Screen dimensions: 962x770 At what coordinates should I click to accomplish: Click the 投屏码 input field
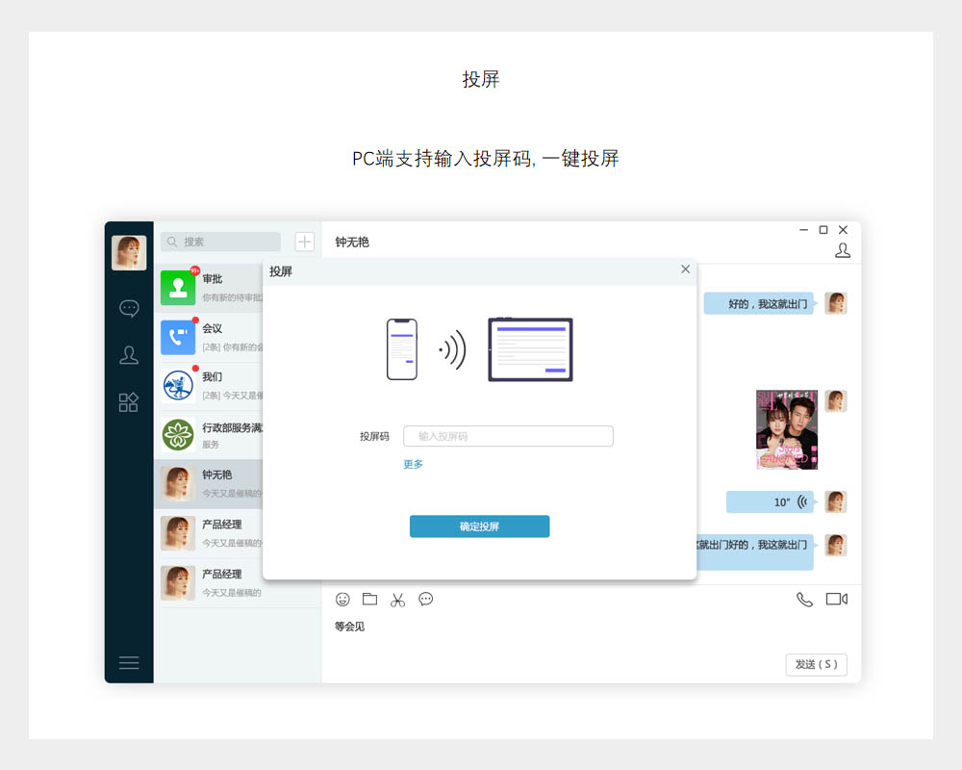point(508,436)
